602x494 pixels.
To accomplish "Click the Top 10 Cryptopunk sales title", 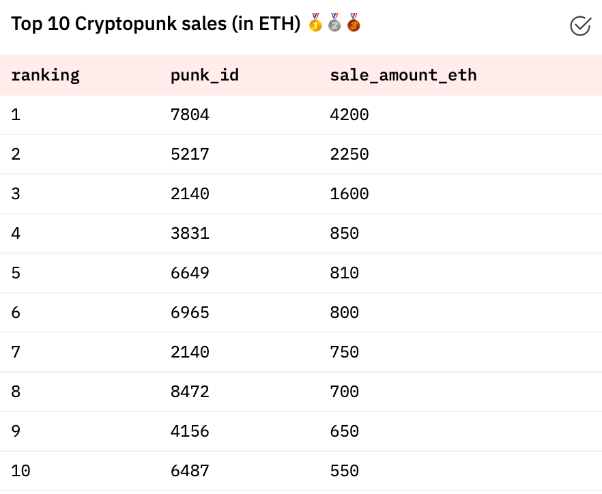I will (x=156, y=24).
